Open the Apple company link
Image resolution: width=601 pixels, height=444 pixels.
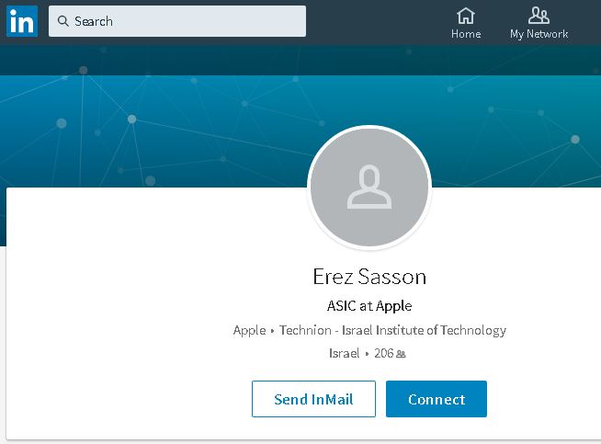(249, 330)
